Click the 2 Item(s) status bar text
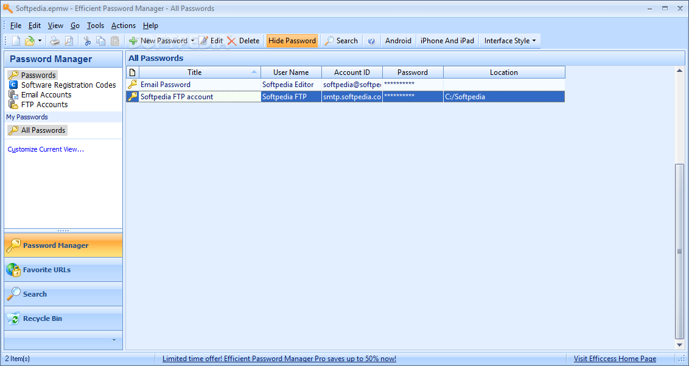This screenshot has width=689, height=366. point(18,359)
